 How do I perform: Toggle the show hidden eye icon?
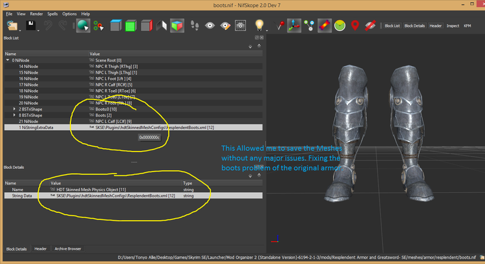pyautogui.click(x=210, y=25)
